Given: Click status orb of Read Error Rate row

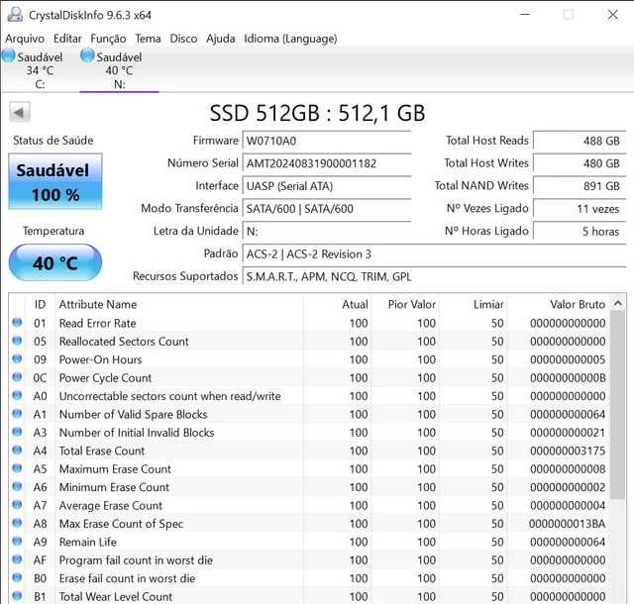Looking at the screenshot, I should click(x=17, y=322).
